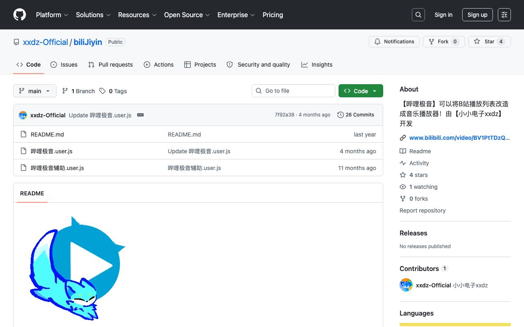This screenshot has height=327, width=524.
Task: Open the Resources dropdown
Action: click(x=137, y=15)
